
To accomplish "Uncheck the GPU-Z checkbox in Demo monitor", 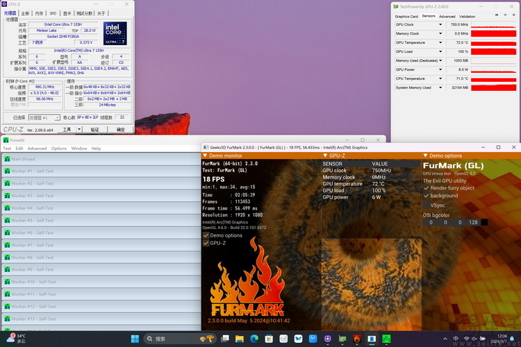I will 206,244.
